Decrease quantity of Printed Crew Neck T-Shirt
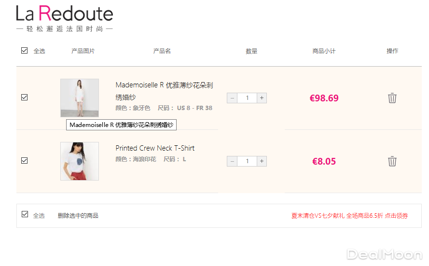This screenshot has height=266, width=429. click(x=232, y=161)
